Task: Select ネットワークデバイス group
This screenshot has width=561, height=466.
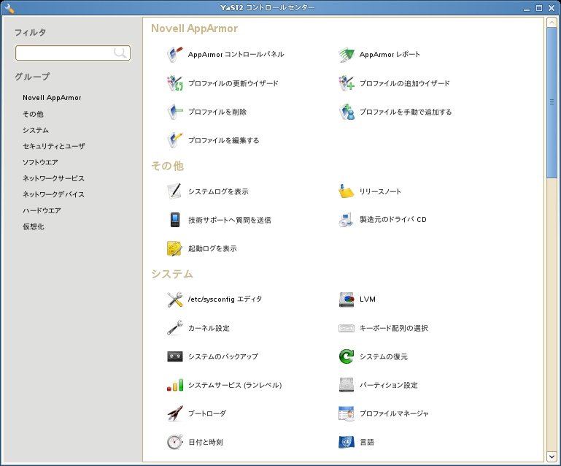Action: coord(54,194)
